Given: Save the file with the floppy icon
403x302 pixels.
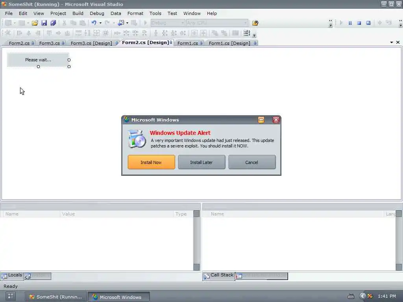Looking at the screenshot, I should pyautogui.click(x=44, y=23).
